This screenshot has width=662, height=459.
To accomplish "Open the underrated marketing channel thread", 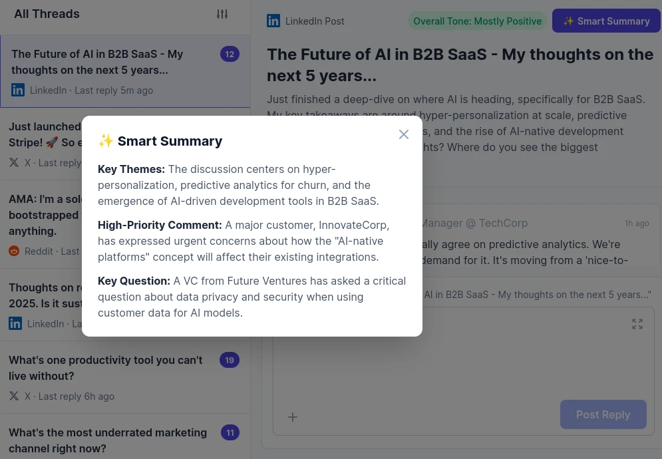I will (x=108, y=440).
